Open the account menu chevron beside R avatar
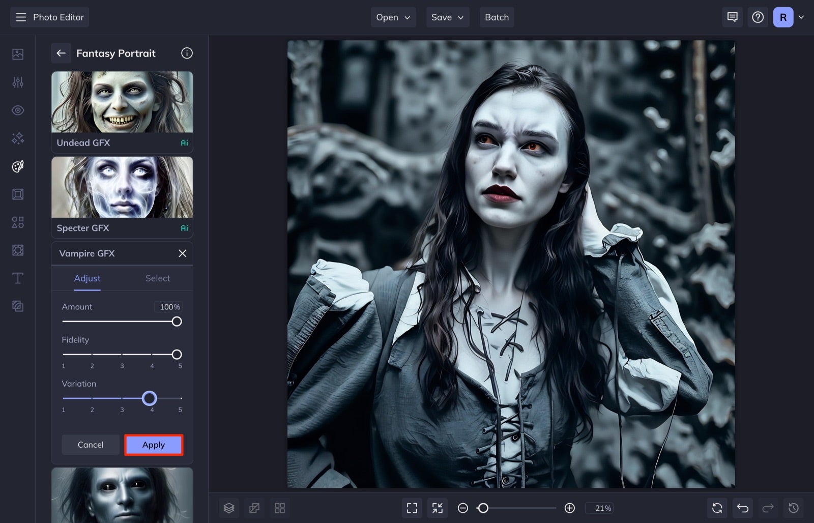Screen dimensions: 814x523 tap(802, 17)
